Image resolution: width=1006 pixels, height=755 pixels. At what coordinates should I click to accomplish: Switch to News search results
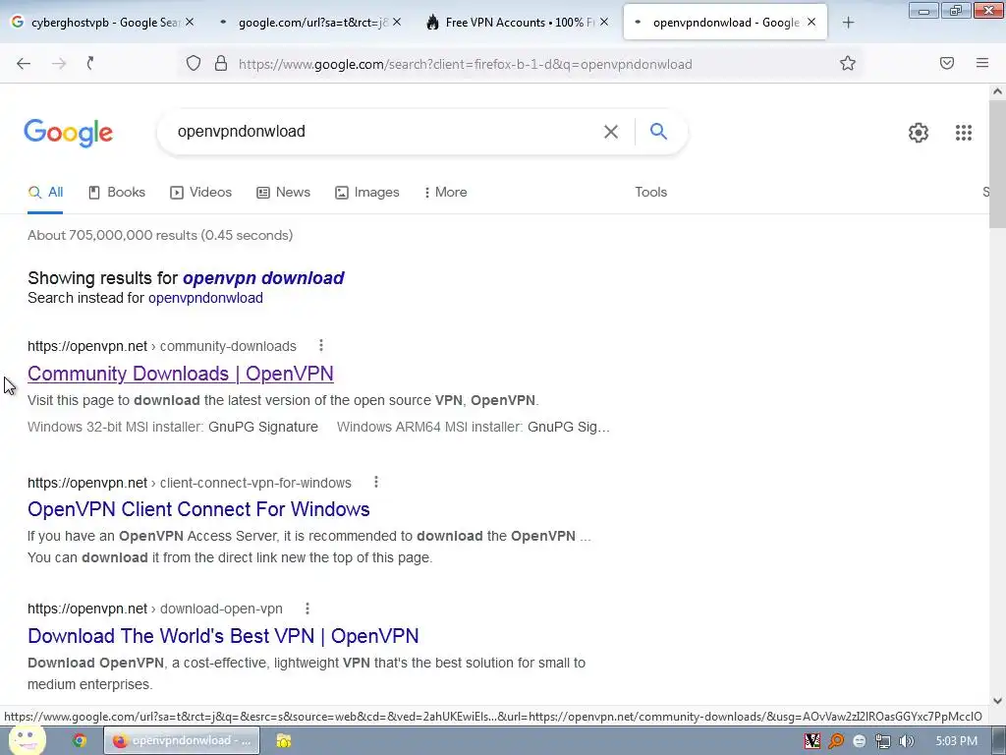click(x=283, y=192)
